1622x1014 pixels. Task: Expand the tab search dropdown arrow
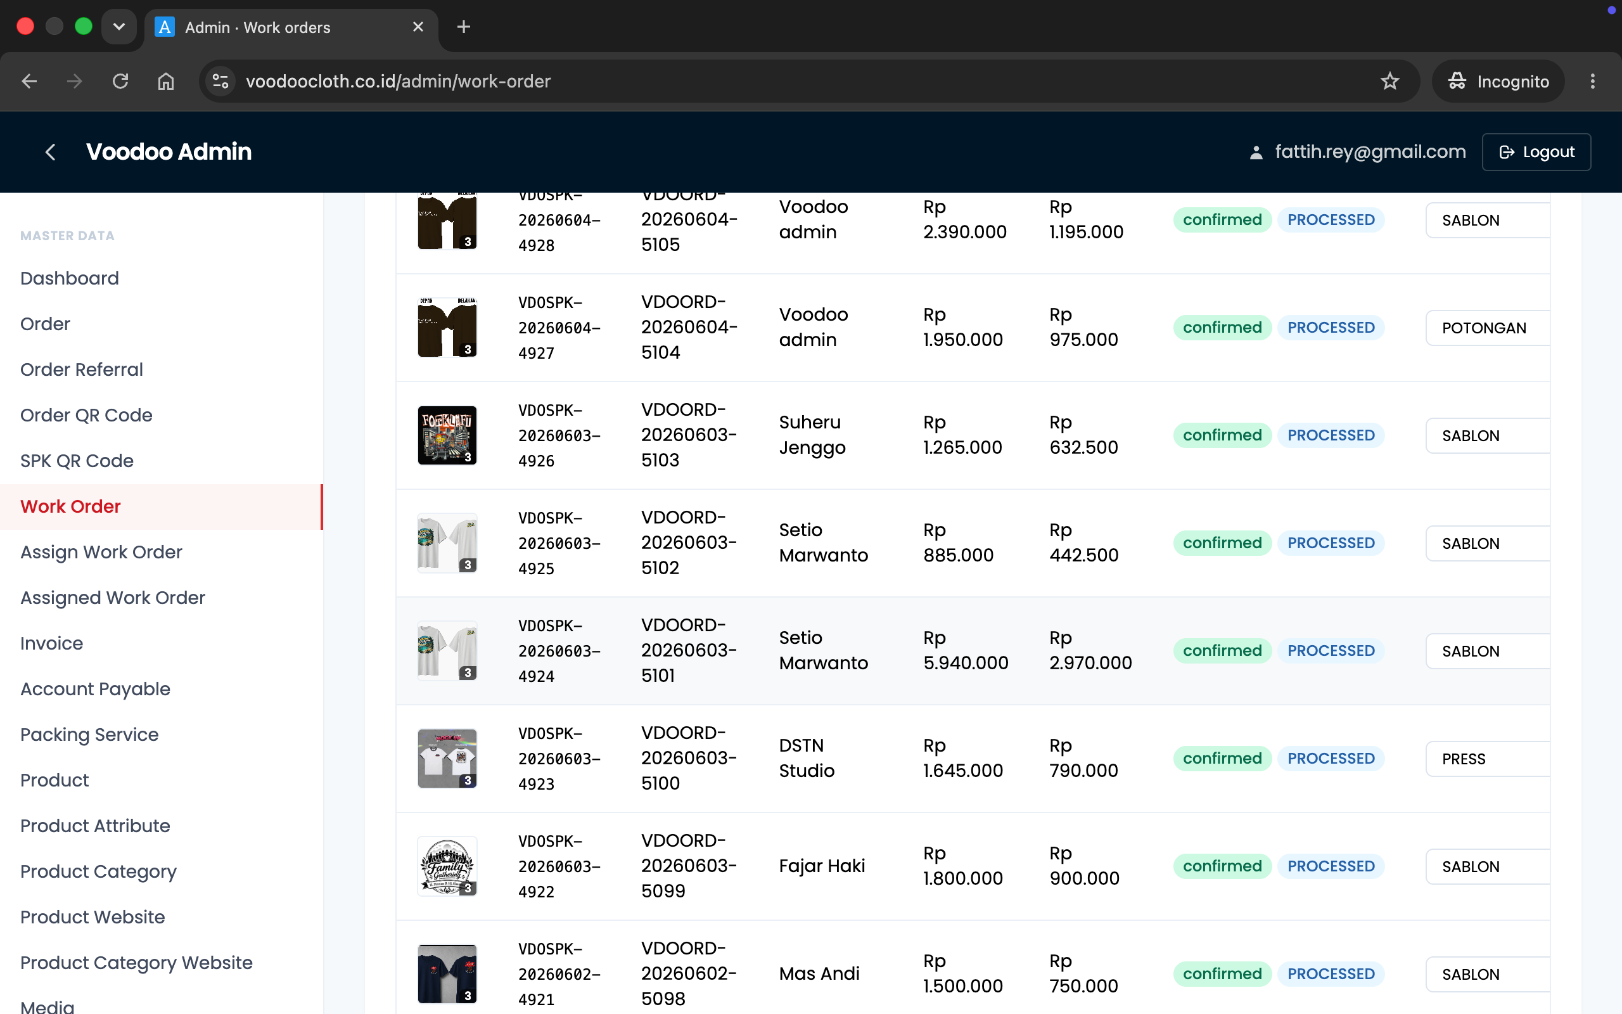[119, 27]
